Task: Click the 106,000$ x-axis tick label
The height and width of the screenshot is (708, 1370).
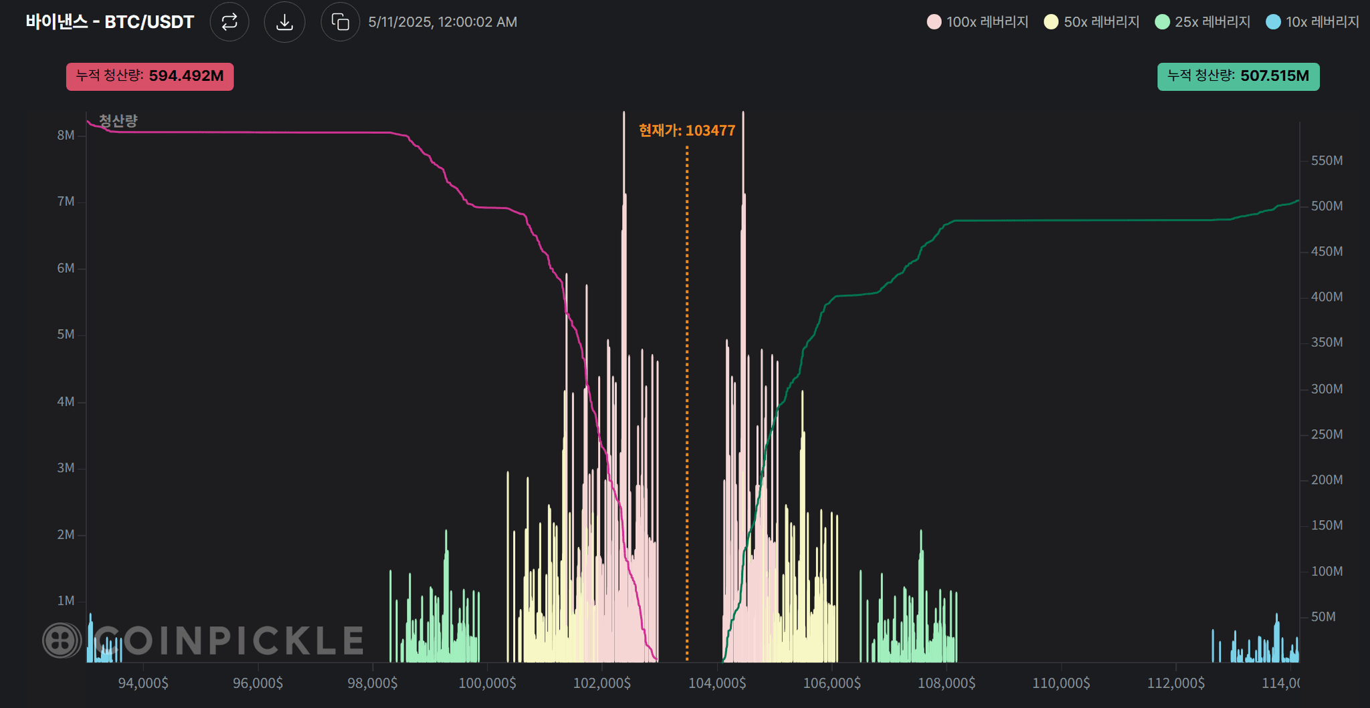Action: (x=831, y=683)
